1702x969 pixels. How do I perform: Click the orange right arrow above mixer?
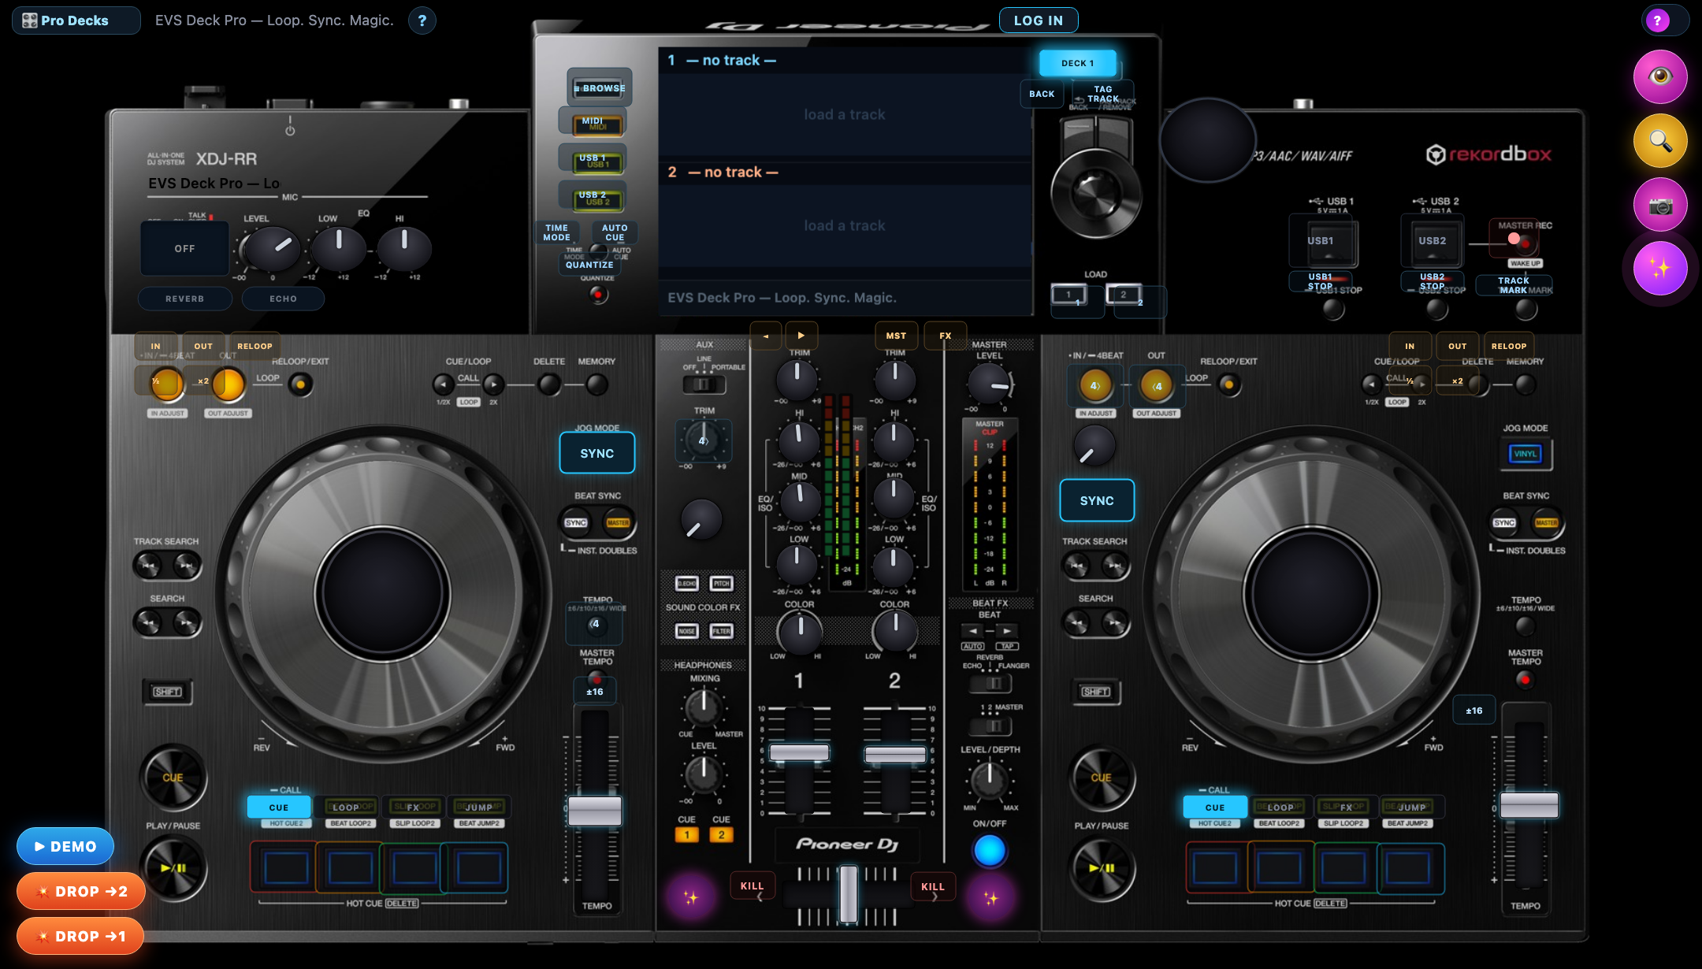point(801,336)
